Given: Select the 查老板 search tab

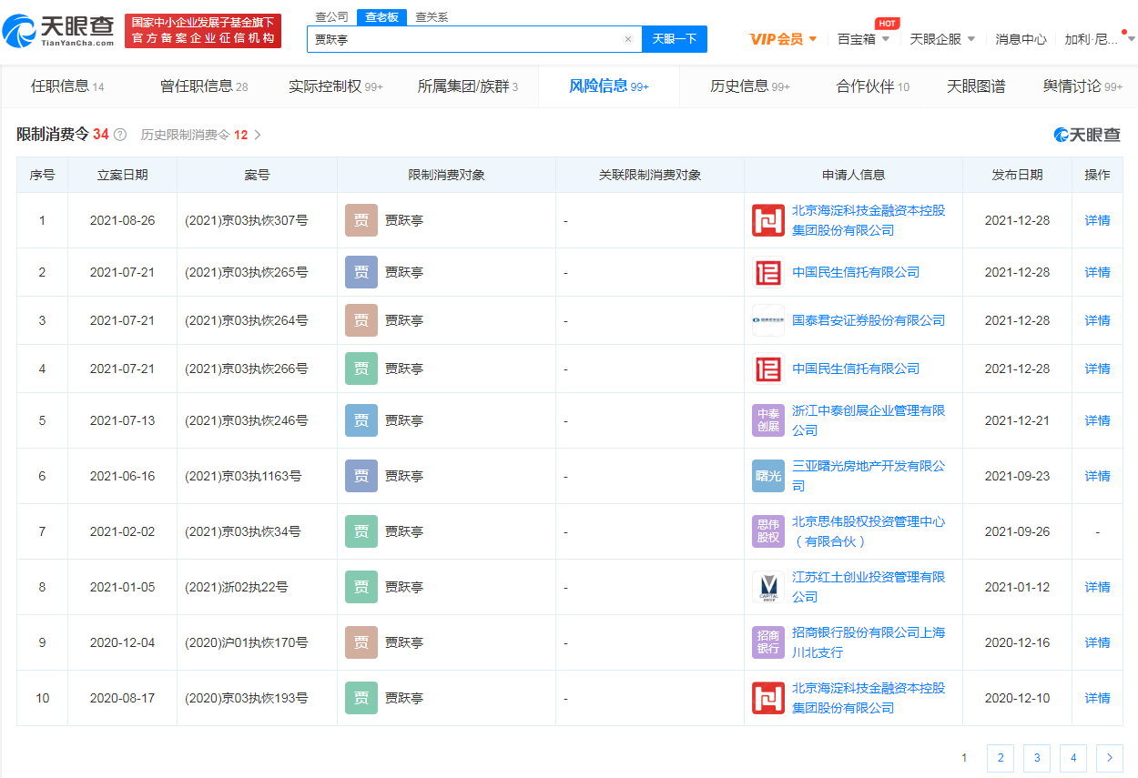Looking at the screenshot, I should pos(381,17).
